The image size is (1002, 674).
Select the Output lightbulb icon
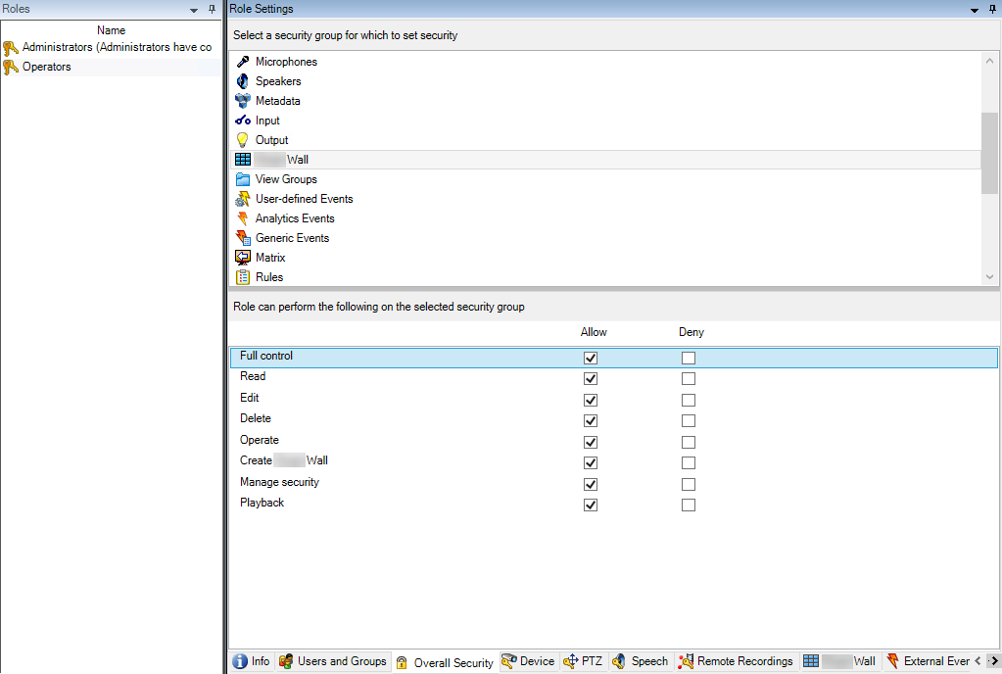point(243,140)
